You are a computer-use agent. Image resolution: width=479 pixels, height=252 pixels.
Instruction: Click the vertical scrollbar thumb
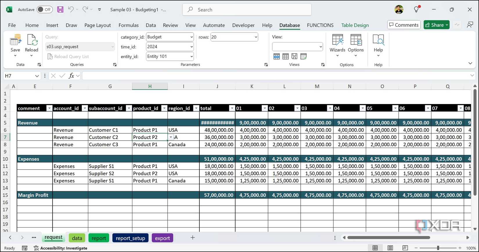coord(475,142)
